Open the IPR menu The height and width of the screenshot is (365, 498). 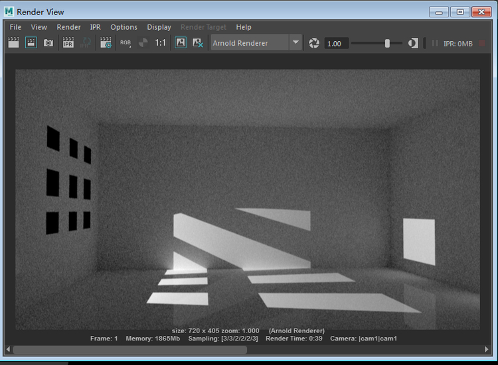coord(95,27)
